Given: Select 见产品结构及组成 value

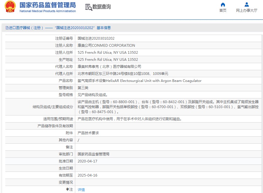Looking at the screenshot, I should 93,95.
